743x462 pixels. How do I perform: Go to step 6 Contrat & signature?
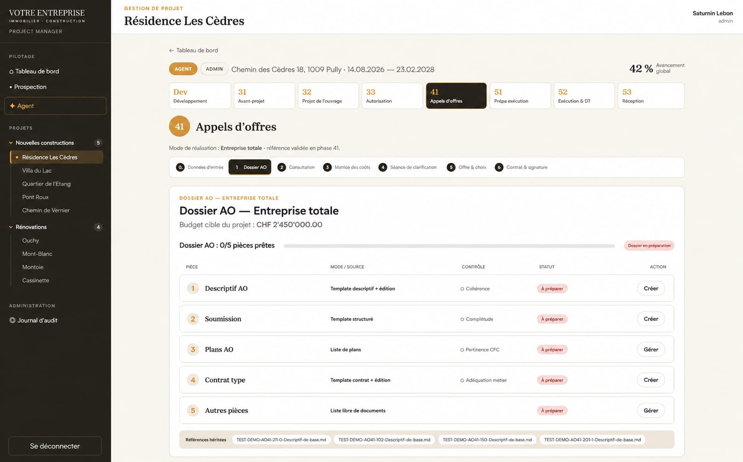click(x=521, y=167)
